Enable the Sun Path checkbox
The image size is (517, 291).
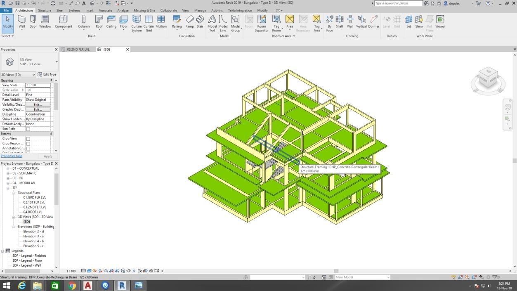pos(28,129)
